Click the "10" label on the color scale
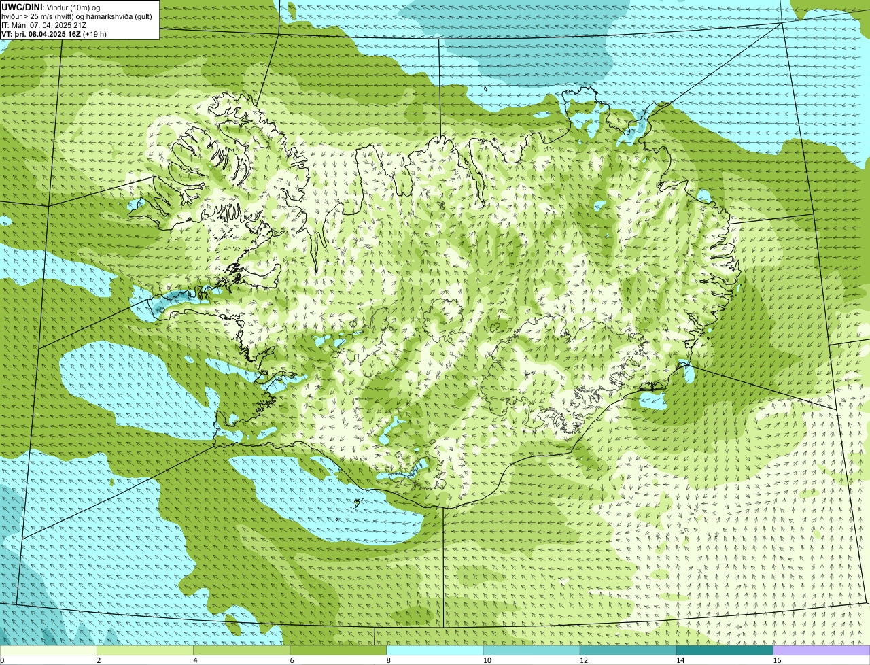This screenshot has height=665, width=870. click(x=487, y=660)
